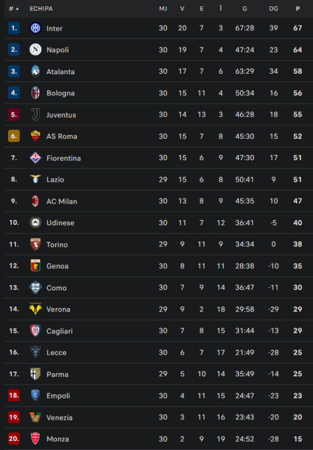The image size is (313, 450).
Task: Open the Fiorentina crest icon
Action: (x=36, y=157)
